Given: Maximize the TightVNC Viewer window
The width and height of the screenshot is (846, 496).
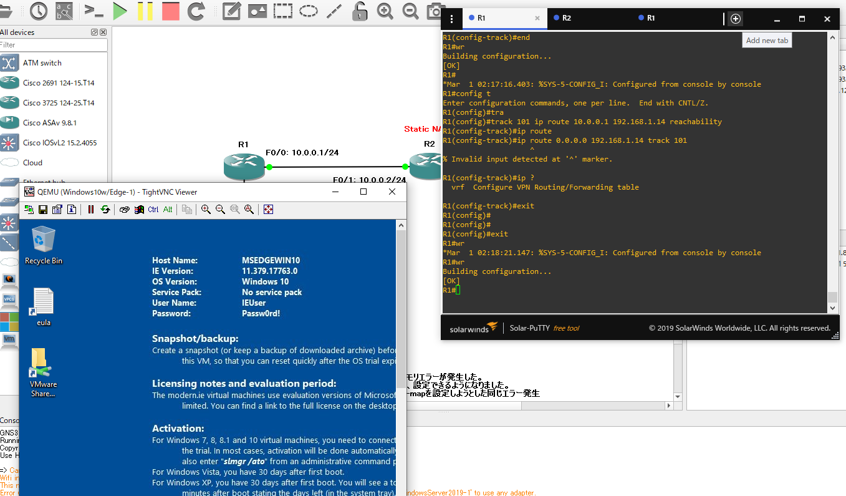Looking at the screenshot, I should [x=363, y=192].
